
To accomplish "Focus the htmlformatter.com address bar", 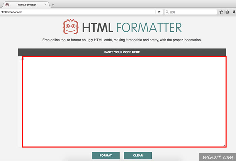I will pos(78,12).
